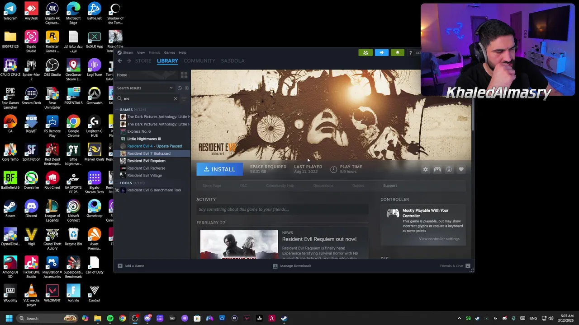Image resolution: width=579 pixels, height=325 pixels.
Task: Expand Search results collection dropdown
Action: [171, 88]
